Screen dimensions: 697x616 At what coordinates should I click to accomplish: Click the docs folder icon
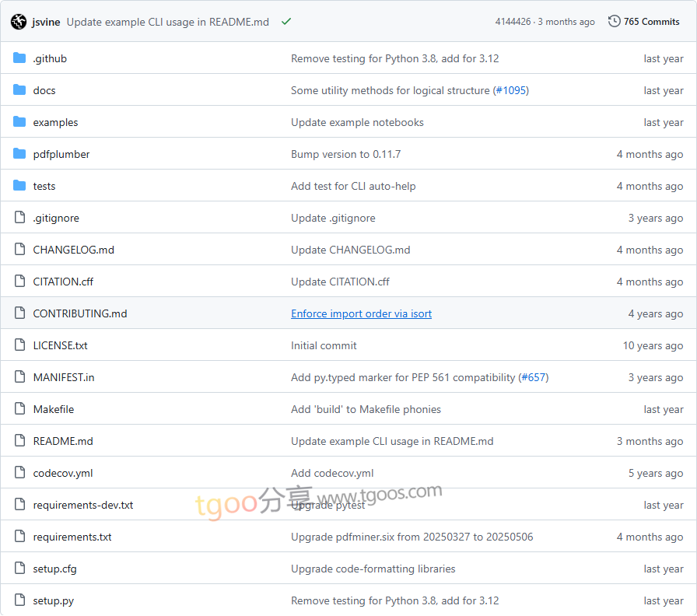click(19, 90)
